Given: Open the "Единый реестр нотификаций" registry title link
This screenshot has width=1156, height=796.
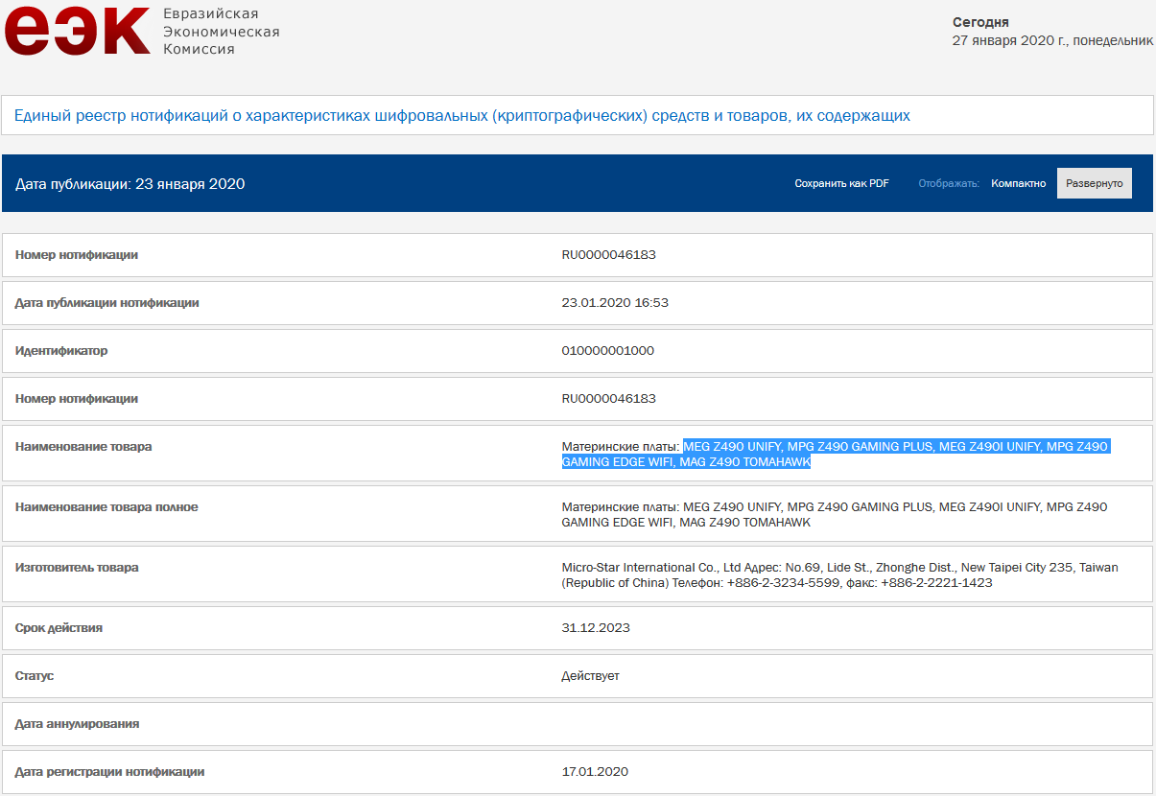Looking at the screenshot, I should 461,116.
